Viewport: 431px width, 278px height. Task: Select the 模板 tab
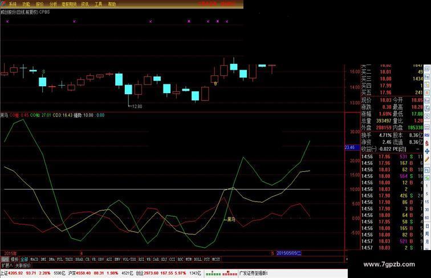(14, 259)
